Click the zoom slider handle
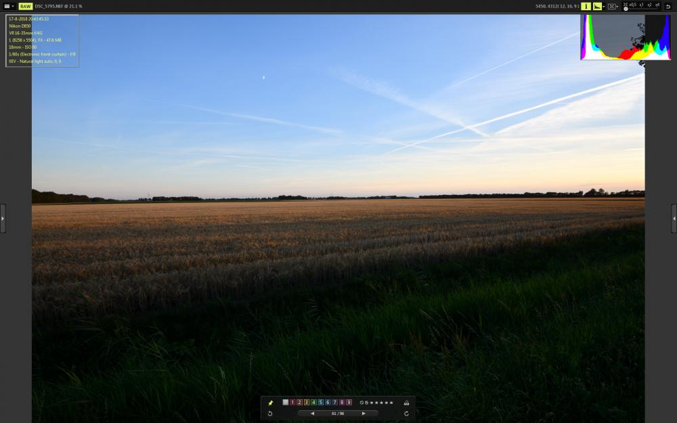Screen dimensions: 677x423 [x=626, y=9]
